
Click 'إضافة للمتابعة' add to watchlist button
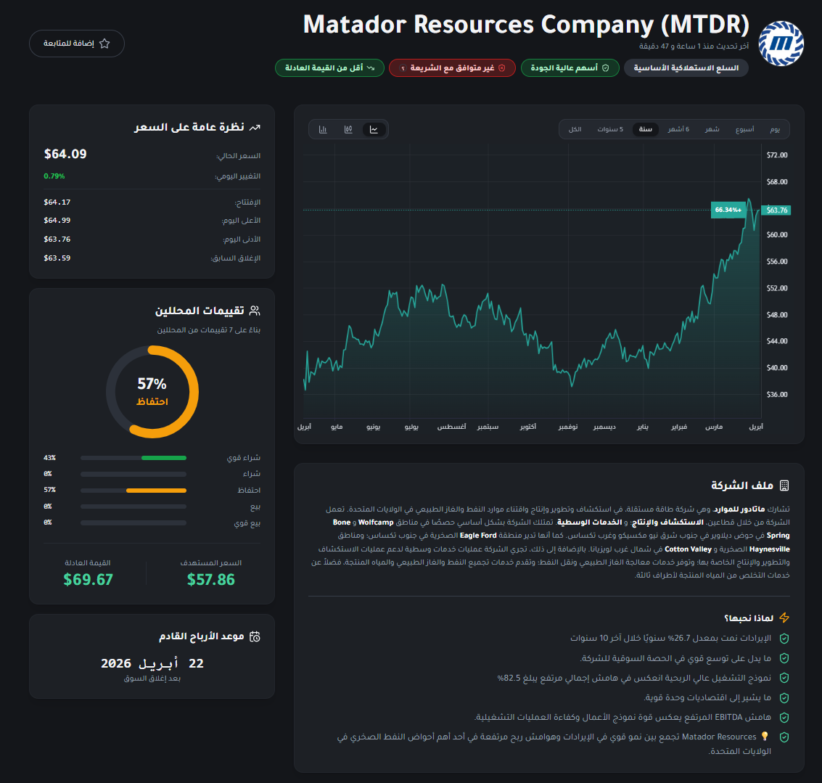tap(77, 44)
